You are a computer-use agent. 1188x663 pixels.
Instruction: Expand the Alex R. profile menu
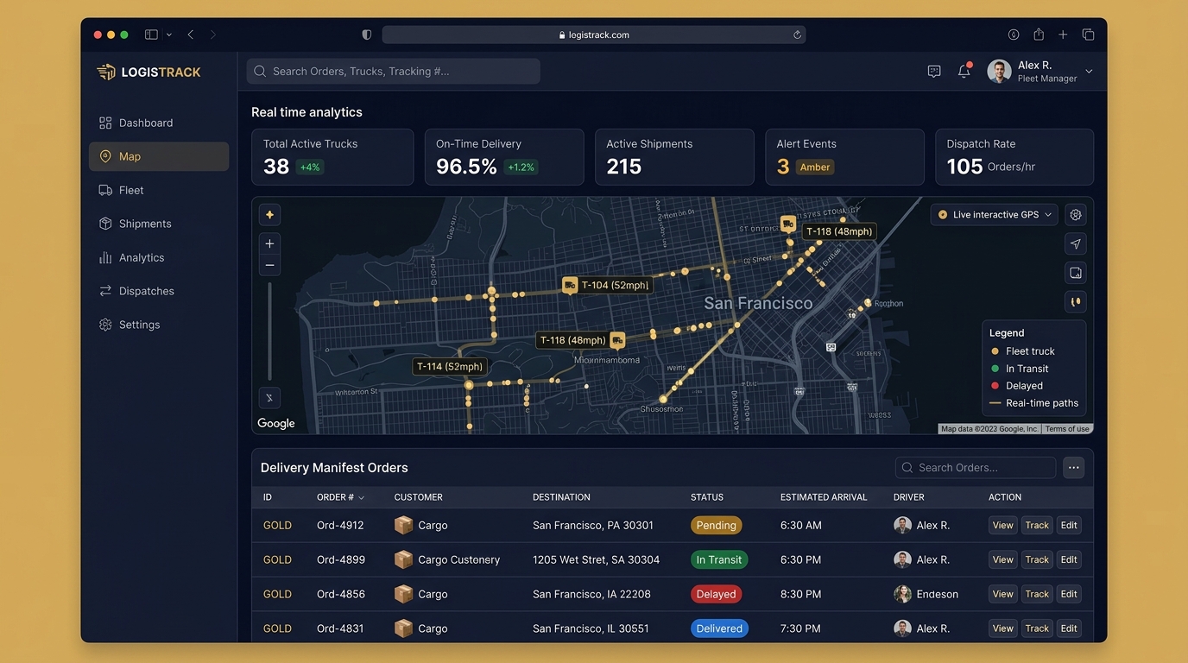coord(1089,72)
